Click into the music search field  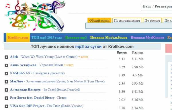coord(129,26)
